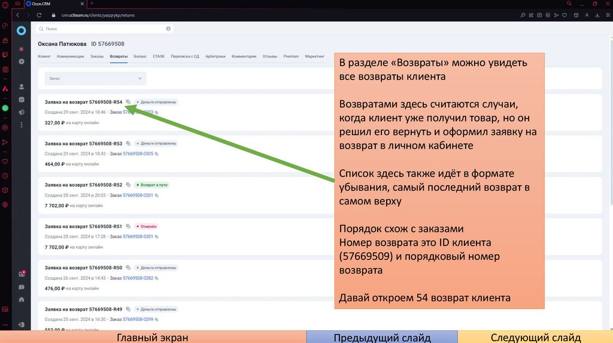
Task: Go to the home icon in CRM sidebar
Action: pos(22,300)
